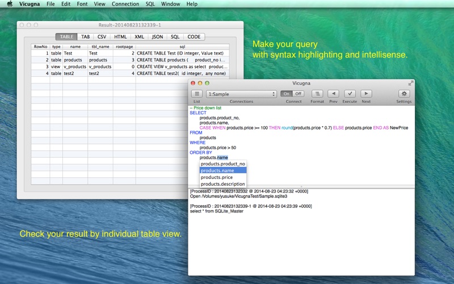Click the Result window title bar
The width and height of the screenshot is (454, 284).
pos(130,25)
